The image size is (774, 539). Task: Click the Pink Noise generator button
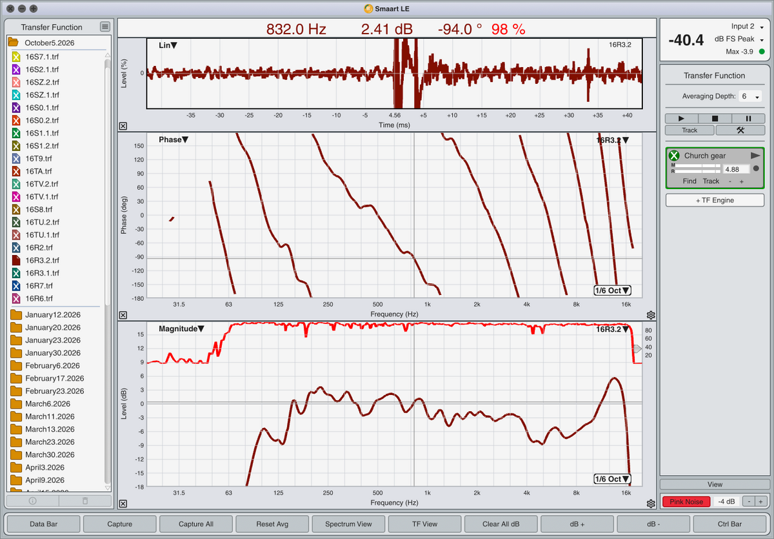(x=686, y=502)
